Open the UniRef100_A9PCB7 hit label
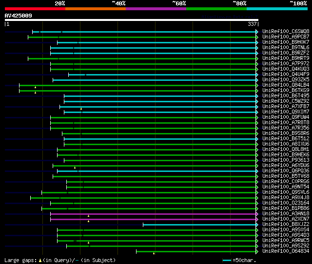312x264 pixels. [286, 37]
